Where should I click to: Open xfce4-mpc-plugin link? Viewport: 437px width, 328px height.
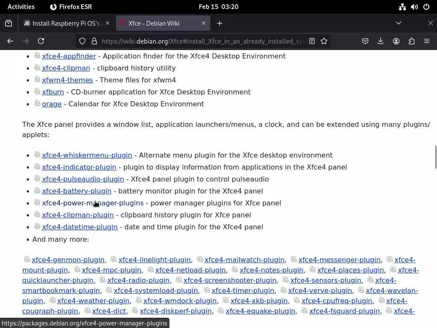coord(111,270)
